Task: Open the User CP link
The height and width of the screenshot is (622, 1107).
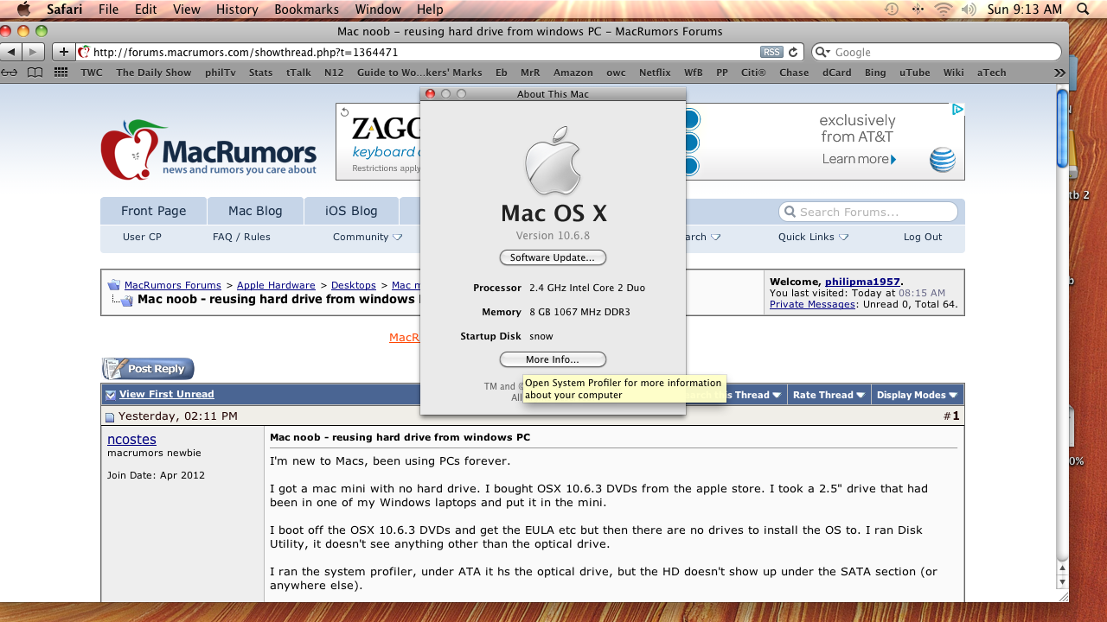Action: click(x=142, y=237)
